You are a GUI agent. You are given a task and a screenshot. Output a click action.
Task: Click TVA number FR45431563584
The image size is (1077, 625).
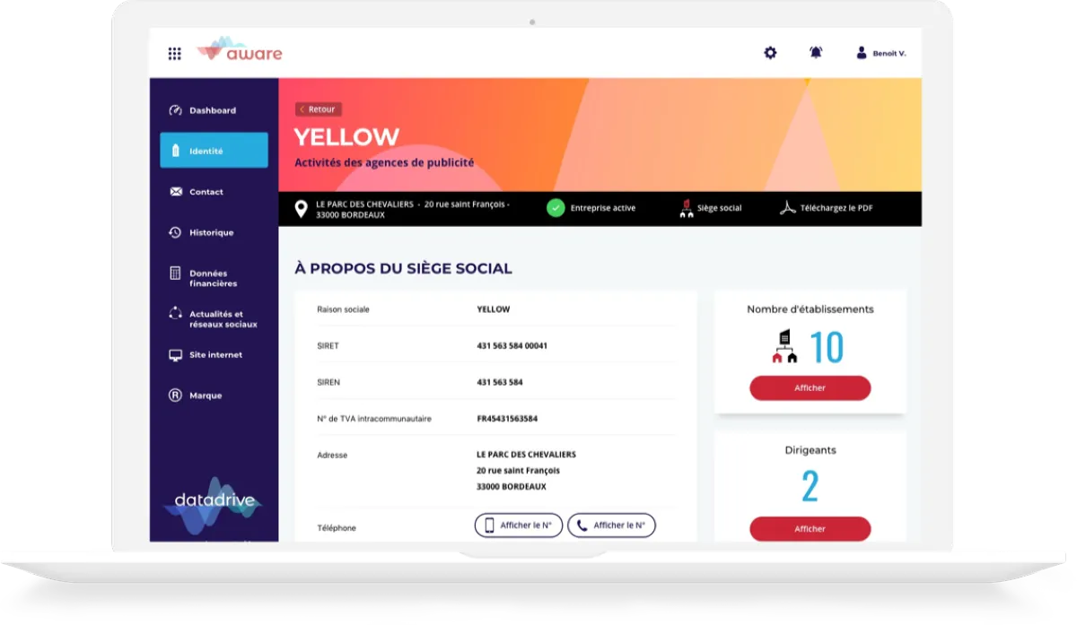click(x=507, y=419)
